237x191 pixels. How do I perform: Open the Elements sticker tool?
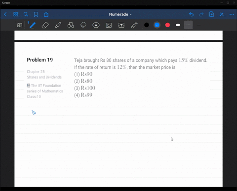pyautogui.click(x=96, y=25)
